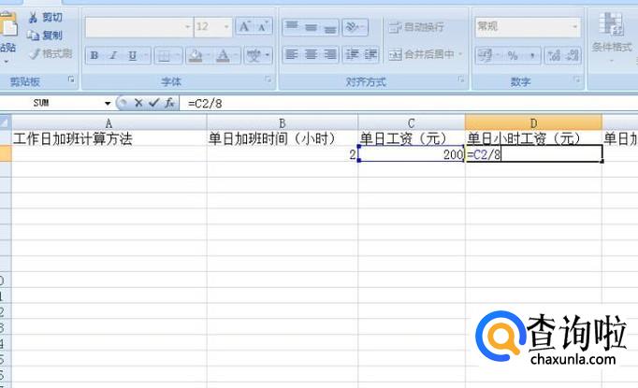Click cell 单日工资（元）
Image resolution: width=638 pixels, height=388 pixels.
(x=412, y=138)
